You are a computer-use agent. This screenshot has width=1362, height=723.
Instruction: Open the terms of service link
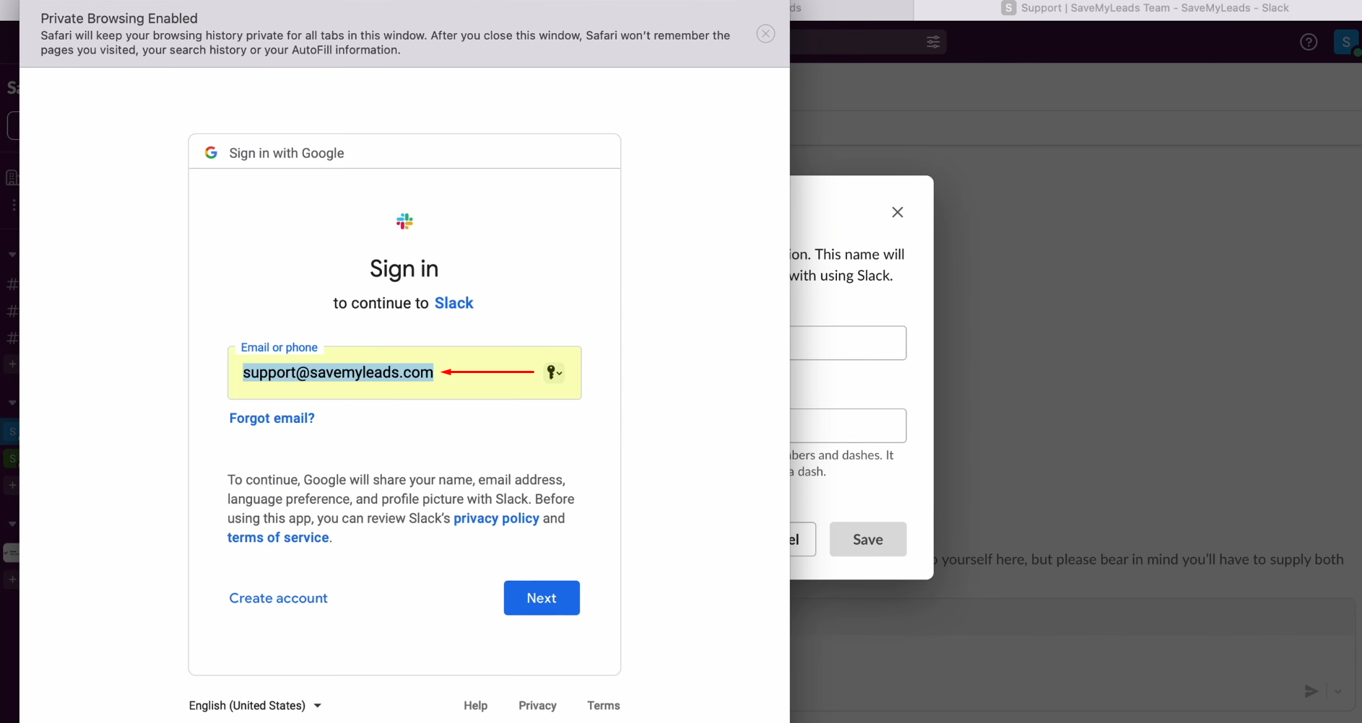tap(278, 538)
